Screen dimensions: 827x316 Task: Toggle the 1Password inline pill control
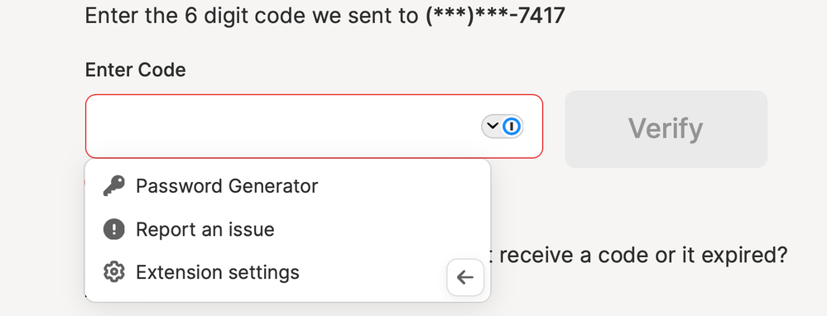coord(502,127)
